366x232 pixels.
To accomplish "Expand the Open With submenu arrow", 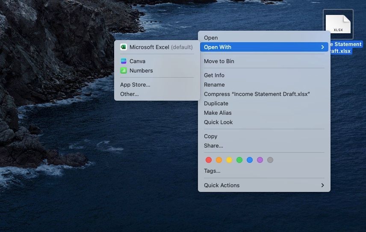I will tap(322, 47).
